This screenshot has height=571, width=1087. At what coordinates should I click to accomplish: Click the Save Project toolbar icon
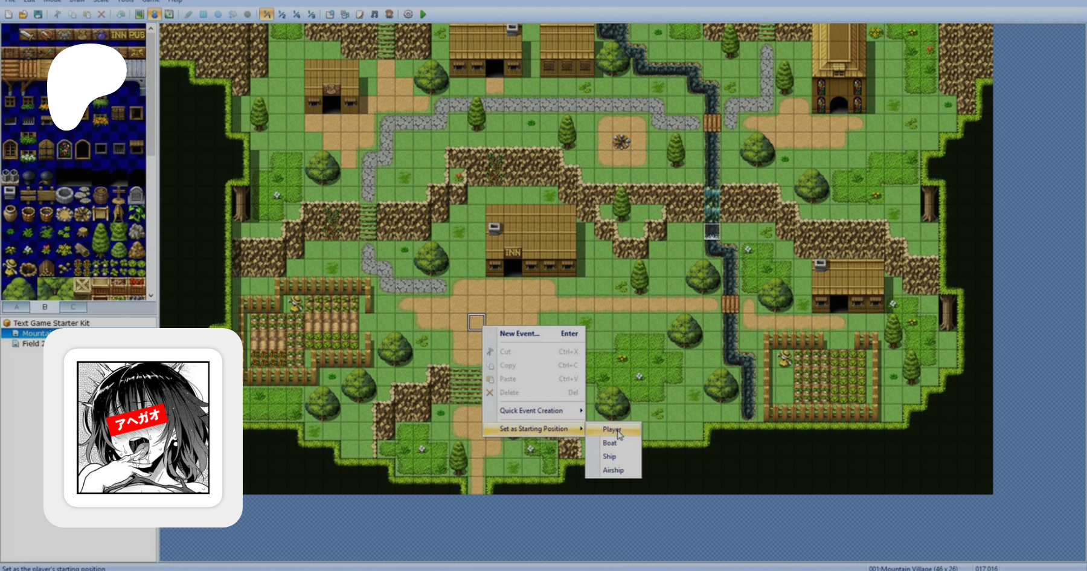coord(38,14)
